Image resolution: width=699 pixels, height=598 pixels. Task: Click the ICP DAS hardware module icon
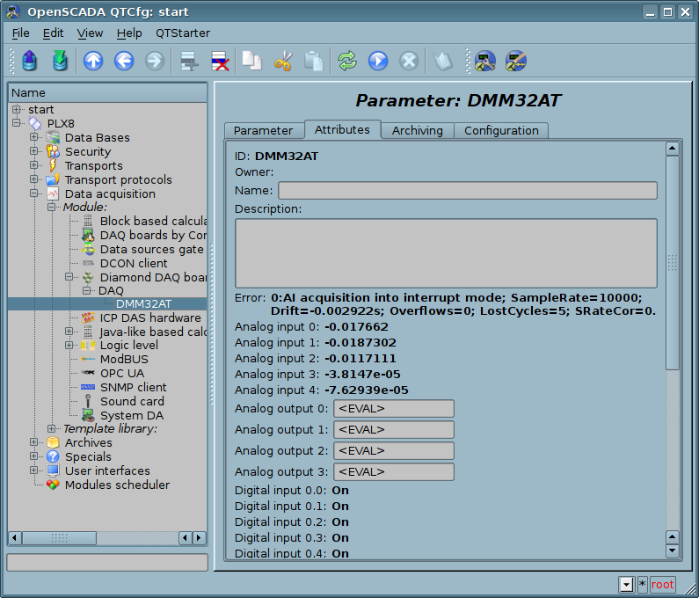point(89,317)
